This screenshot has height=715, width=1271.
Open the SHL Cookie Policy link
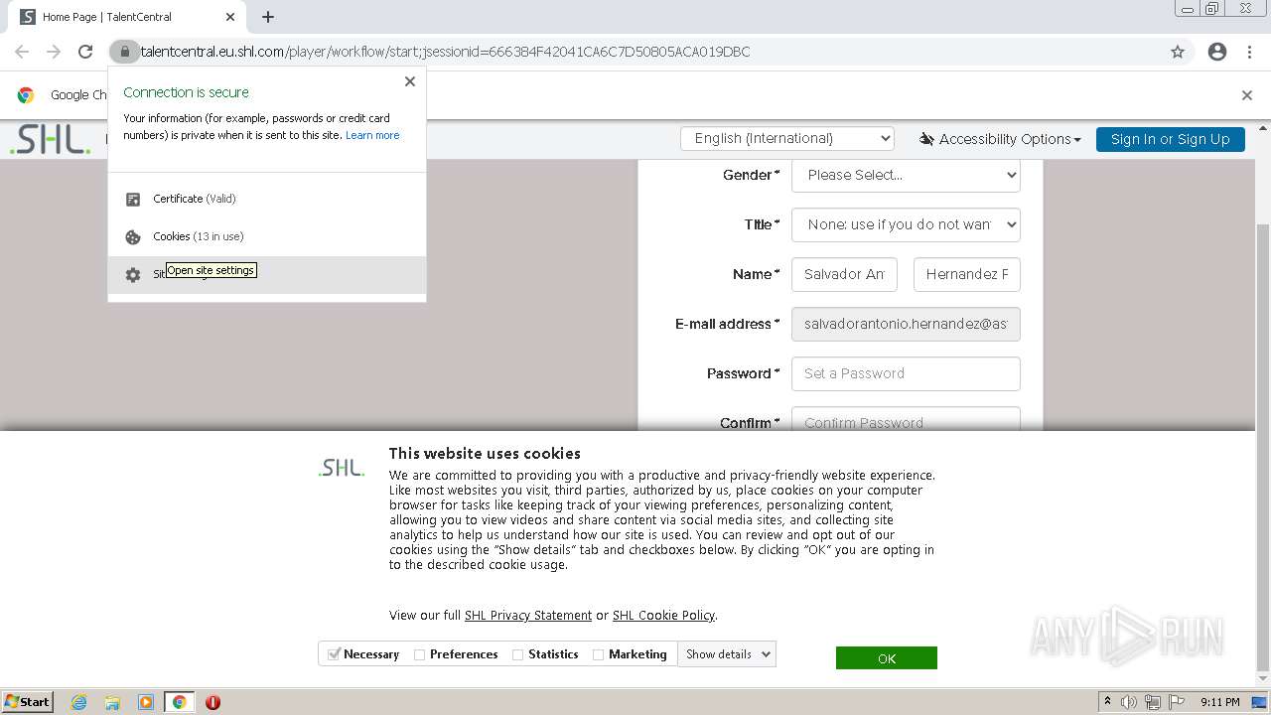point(663,616)
